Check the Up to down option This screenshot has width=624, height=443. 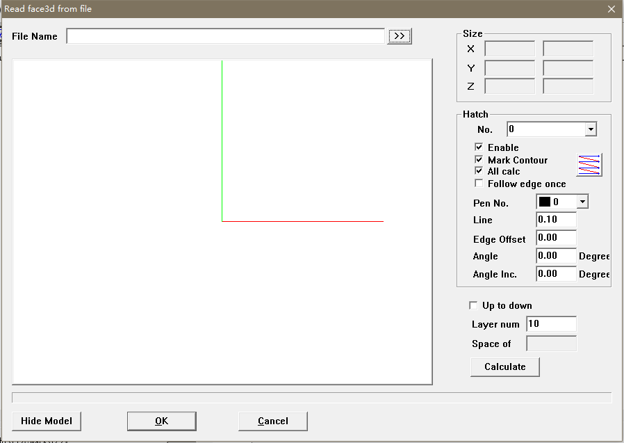click(473, 305)
